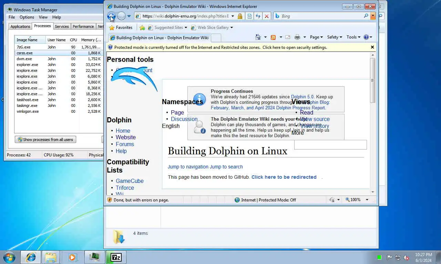The height and width of the screenshot is (264, 441).
Task: Stop loading with the red X icon
Action: tap(266, 16)
